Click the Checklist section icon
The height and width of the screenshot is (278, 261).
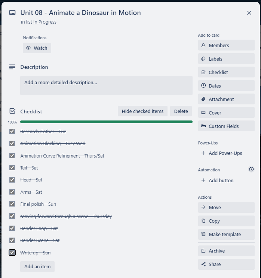tap(12, 111)
